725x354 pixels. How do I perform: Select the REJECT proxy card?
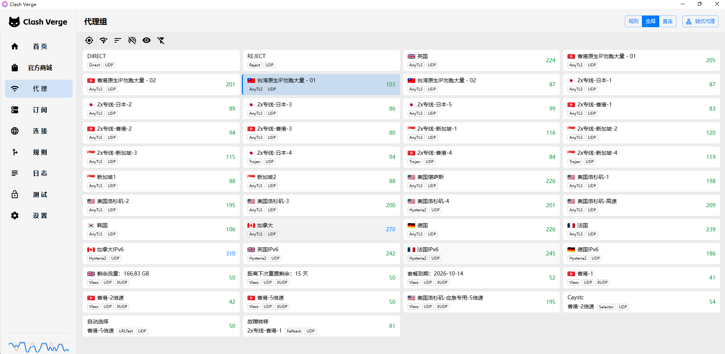click(x=322, y=60)
